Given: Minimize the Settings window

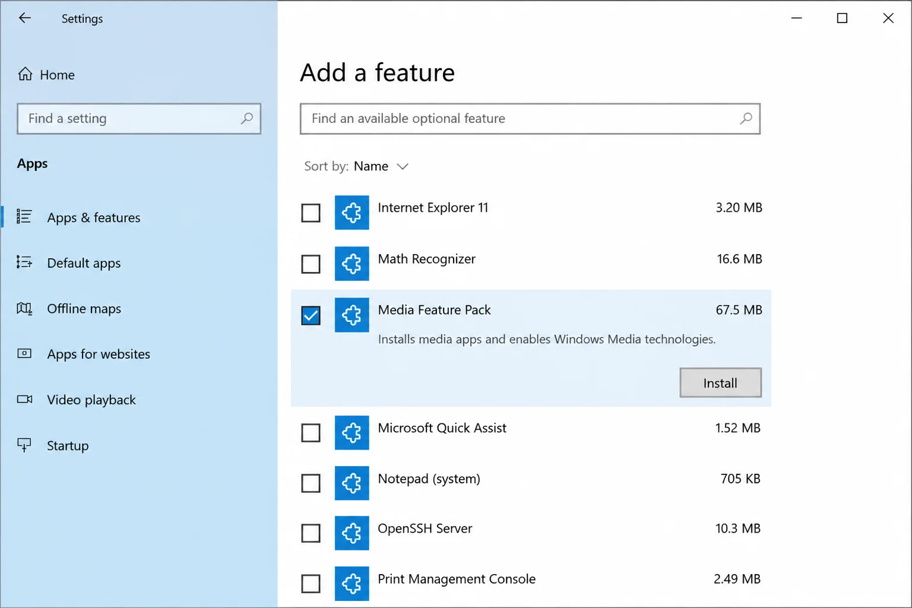Looking at the screenshot, I should pyautogui.click(x=796, y=18).
